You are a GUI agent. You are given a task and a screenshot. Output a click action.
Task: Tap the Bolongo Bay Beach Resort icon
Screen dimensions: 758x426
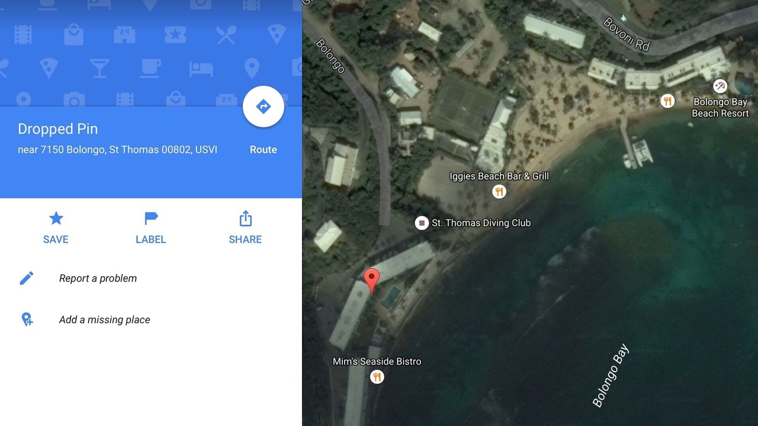[x=720, y=86]
